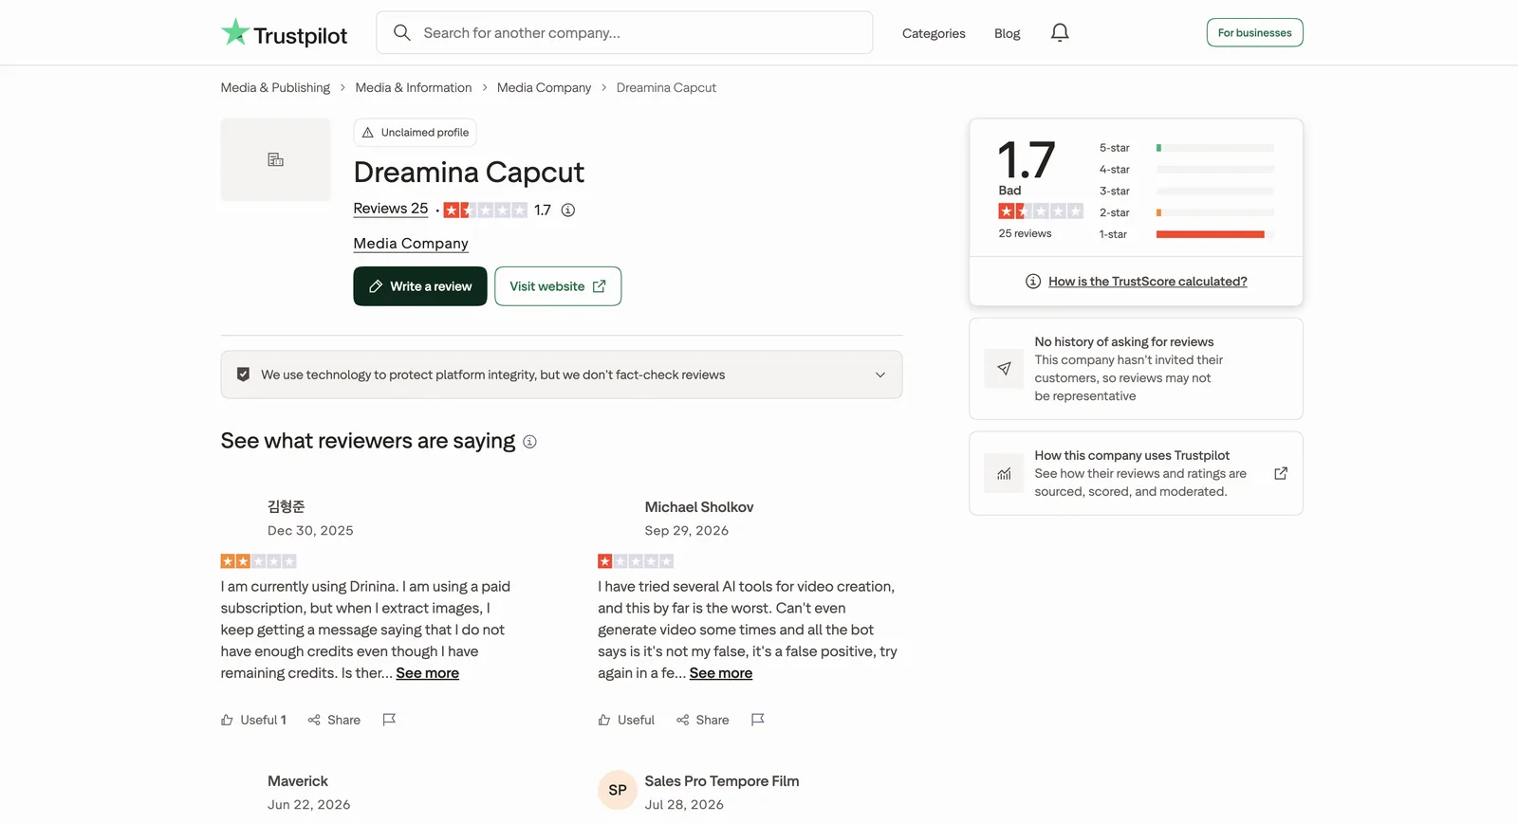Click info icon next to See what reviewers are saying

530,442
